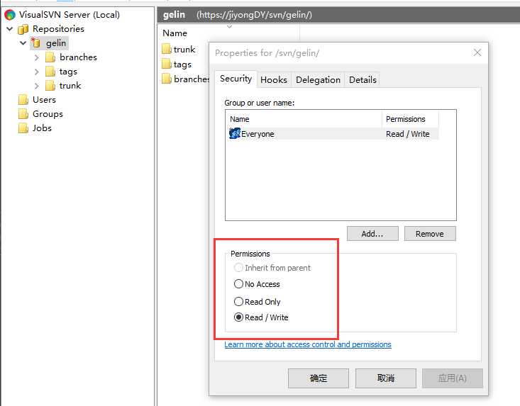
Task: Select the branches label in tree
Action: [x=78, y=57]
